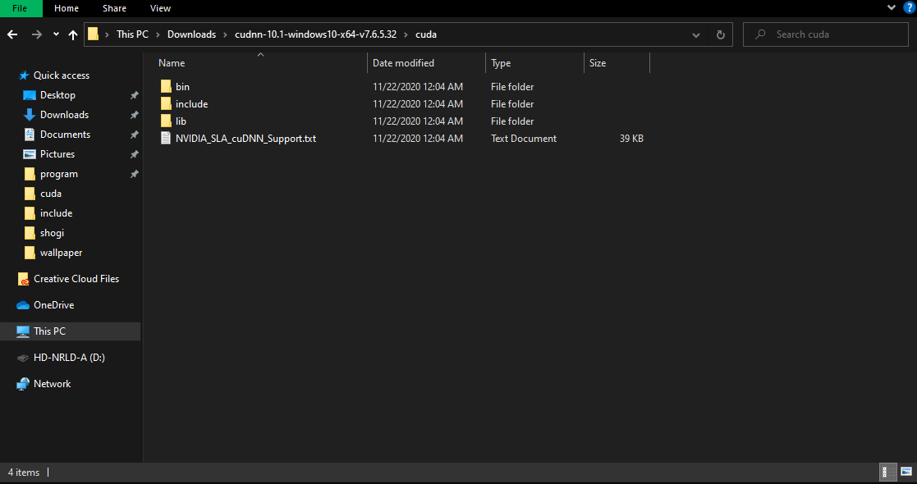Open the address bar history dropdown
The height and width of the screenshot is (484, 917).
pyautogui.click(x=696, y=35)
